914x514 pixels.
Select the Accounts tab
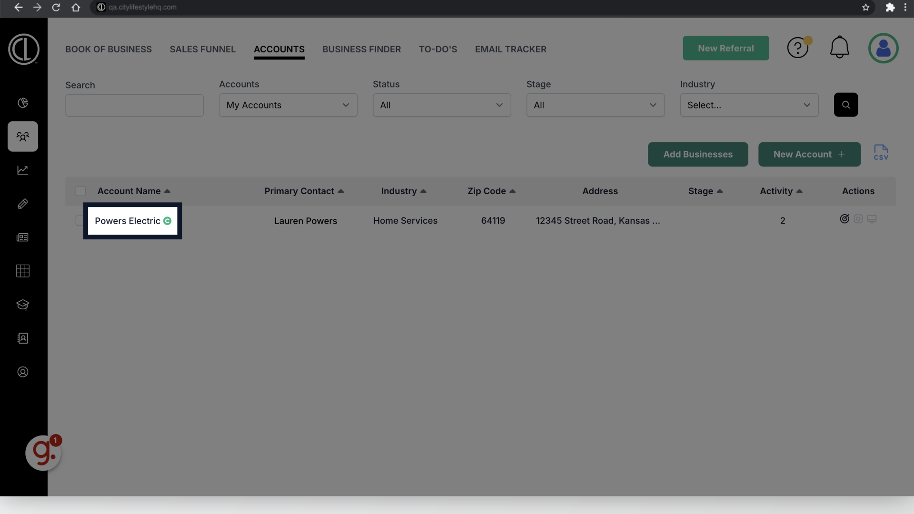click(279, 49)
